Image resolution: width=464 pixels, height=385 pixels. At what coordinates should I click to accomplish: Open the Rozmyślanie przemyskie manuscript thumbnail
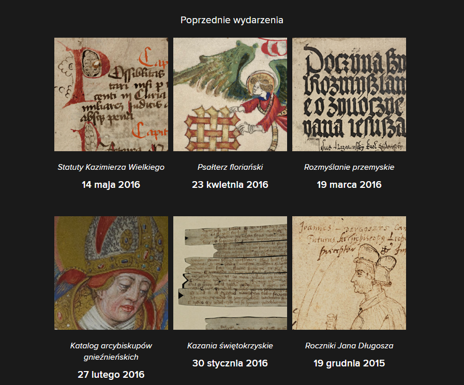pyautogui.click(x=349, y=94)
